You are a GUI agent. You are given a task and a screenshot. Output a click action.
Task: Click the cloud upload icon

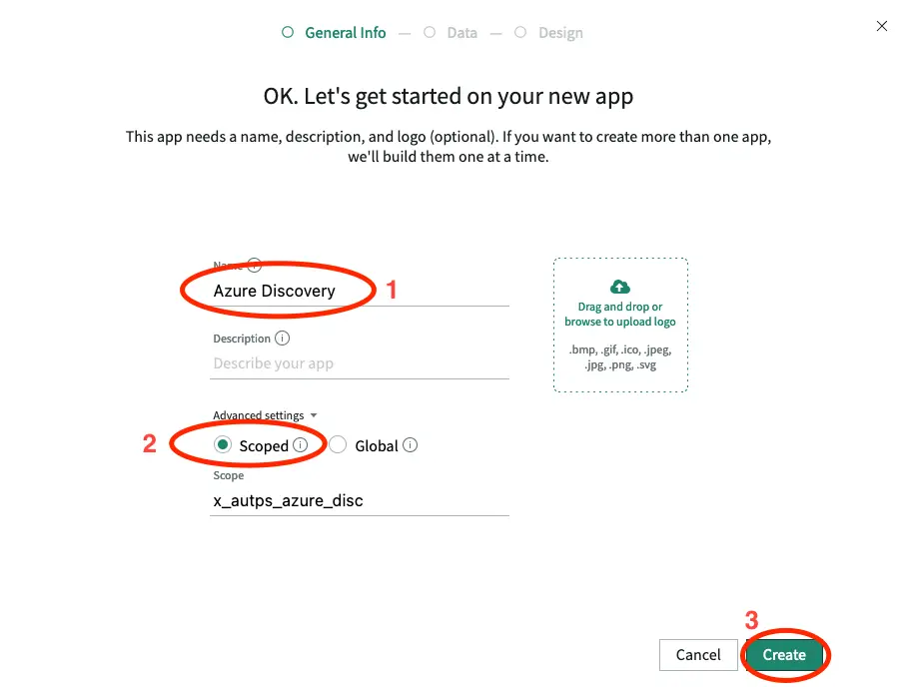point(619,287)
